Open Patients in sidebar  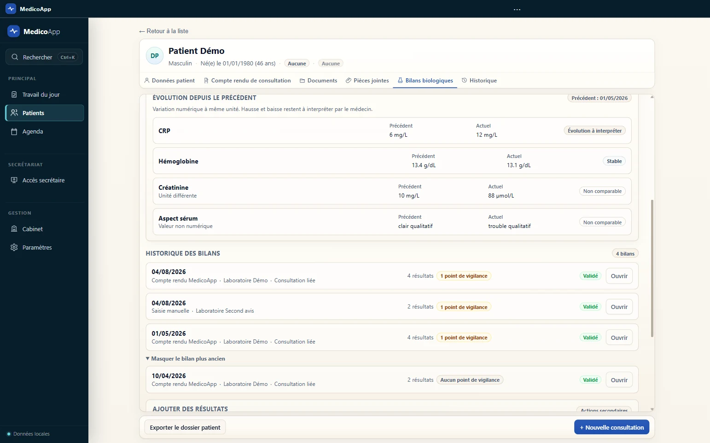point(45,113)
